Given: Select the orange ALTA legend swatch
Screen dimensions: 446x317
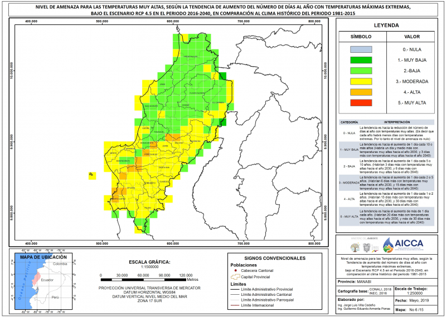Looking at the screenshot, I should pyautogui.click(x=361, y=92).
